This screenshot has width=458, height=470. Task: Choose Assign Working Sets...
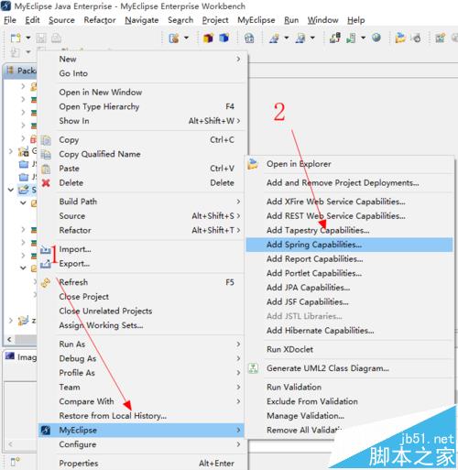tap(141, 325)
